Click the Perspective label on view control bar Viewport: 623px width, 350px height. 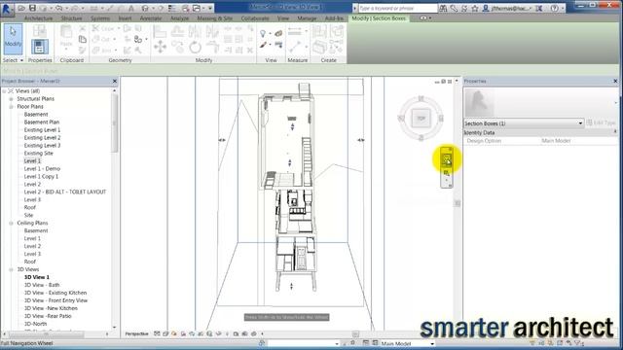tap(136, 333)
